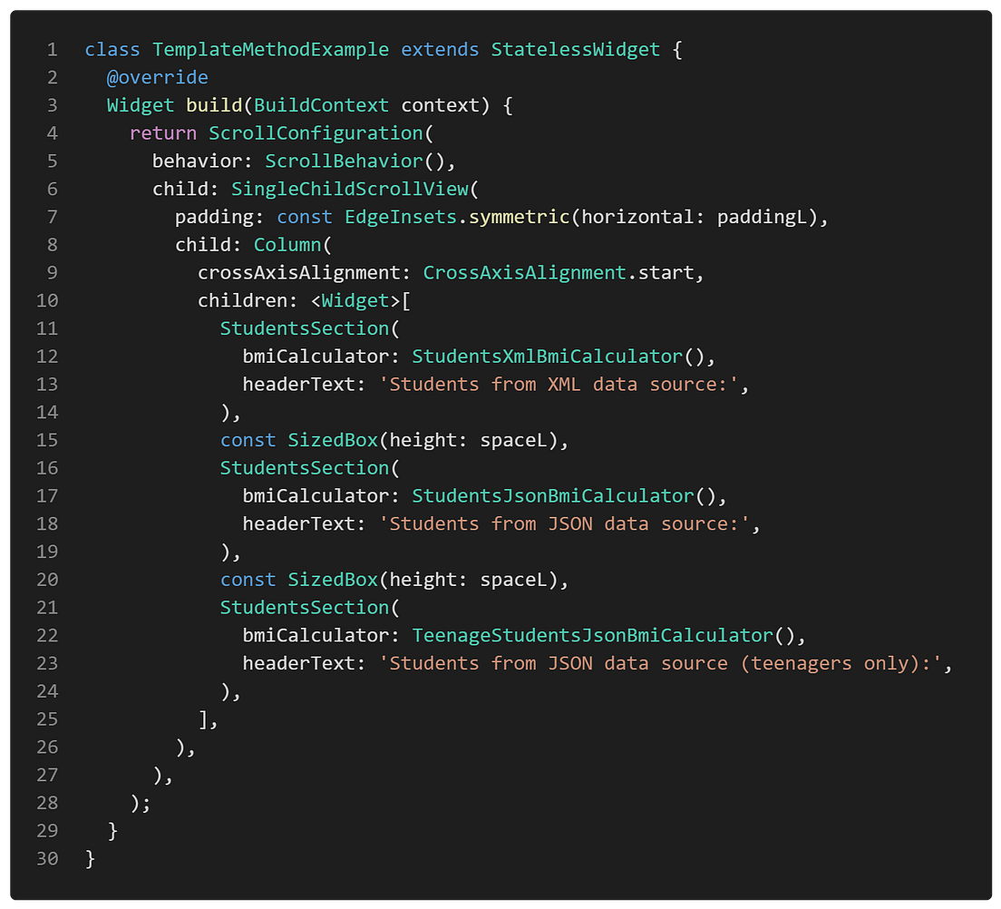1001x909 pixels.
Task: Click the class name TemplateMethodExample
Action: point(270,49)
